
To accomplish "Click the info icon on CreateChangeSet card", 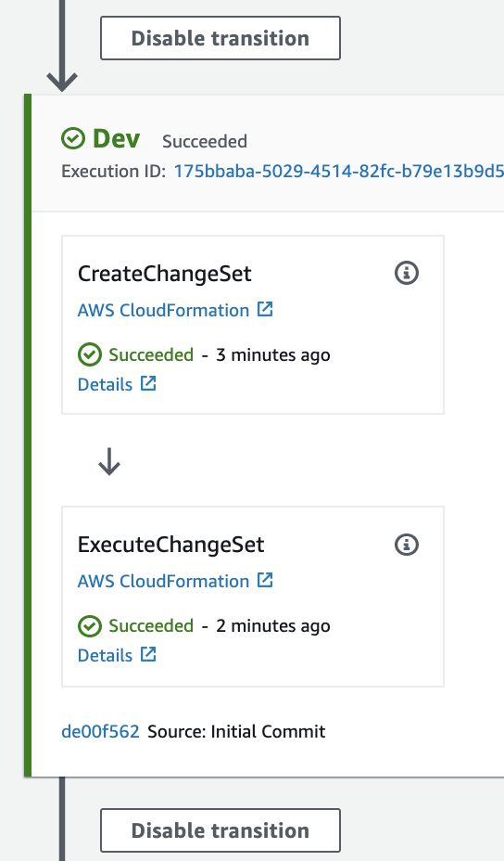I will point(407,273).
